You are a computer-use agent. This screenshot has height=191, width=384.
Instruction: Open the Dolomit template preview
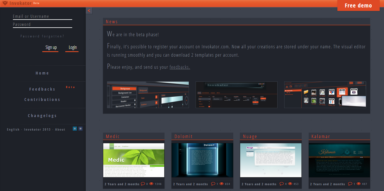(202, 160)
